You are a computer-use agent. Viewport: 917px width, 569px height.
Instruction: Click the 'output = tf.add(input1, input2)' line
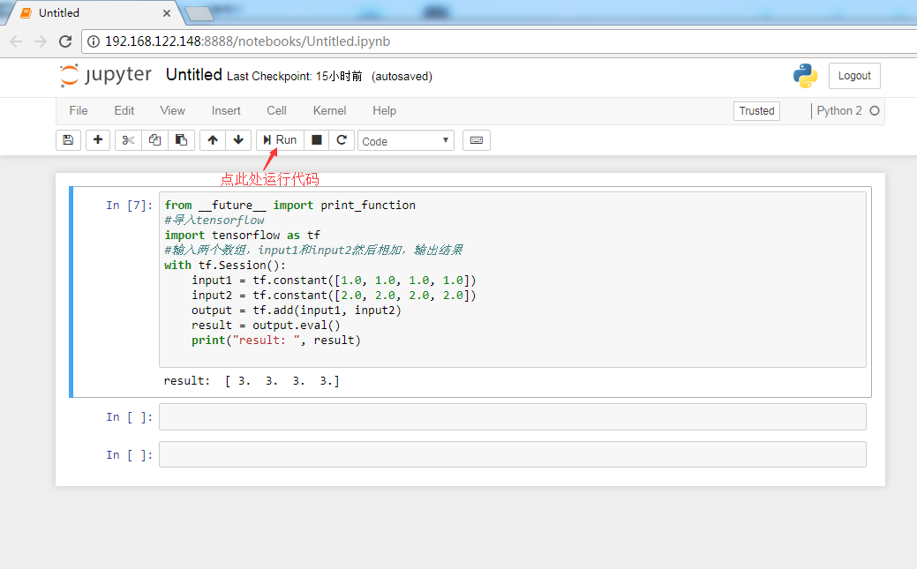[297, 310]
